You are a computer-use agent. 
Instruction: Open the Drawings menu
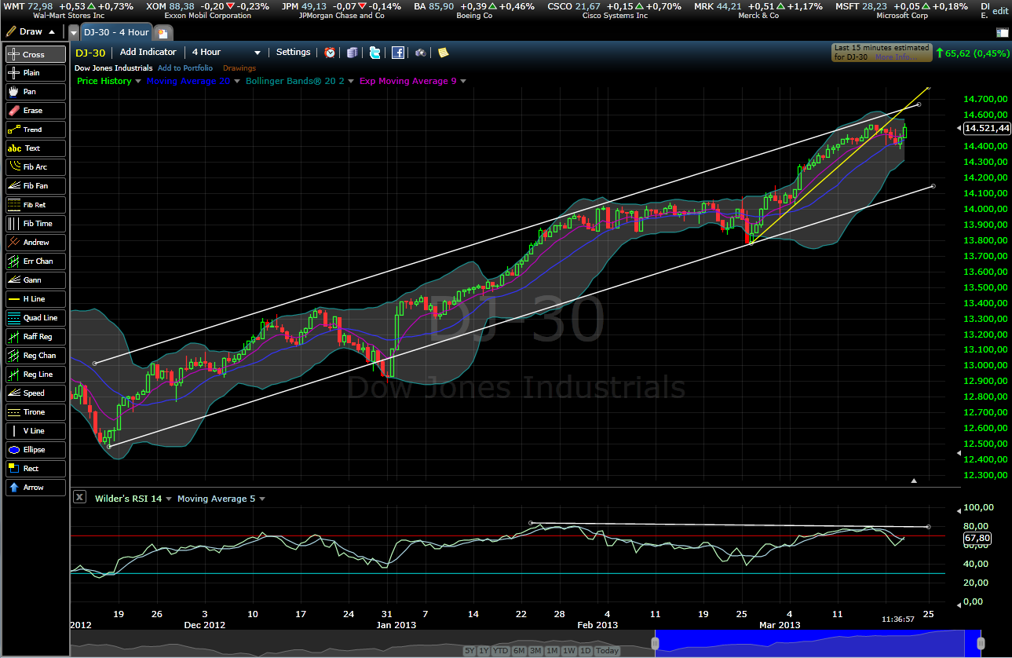pyautogui.click(x=239, y=68)
